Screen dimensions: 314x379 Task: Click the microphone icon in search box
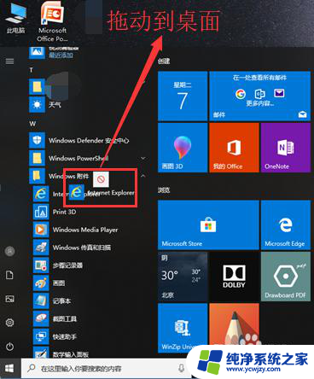pos(181,369)
